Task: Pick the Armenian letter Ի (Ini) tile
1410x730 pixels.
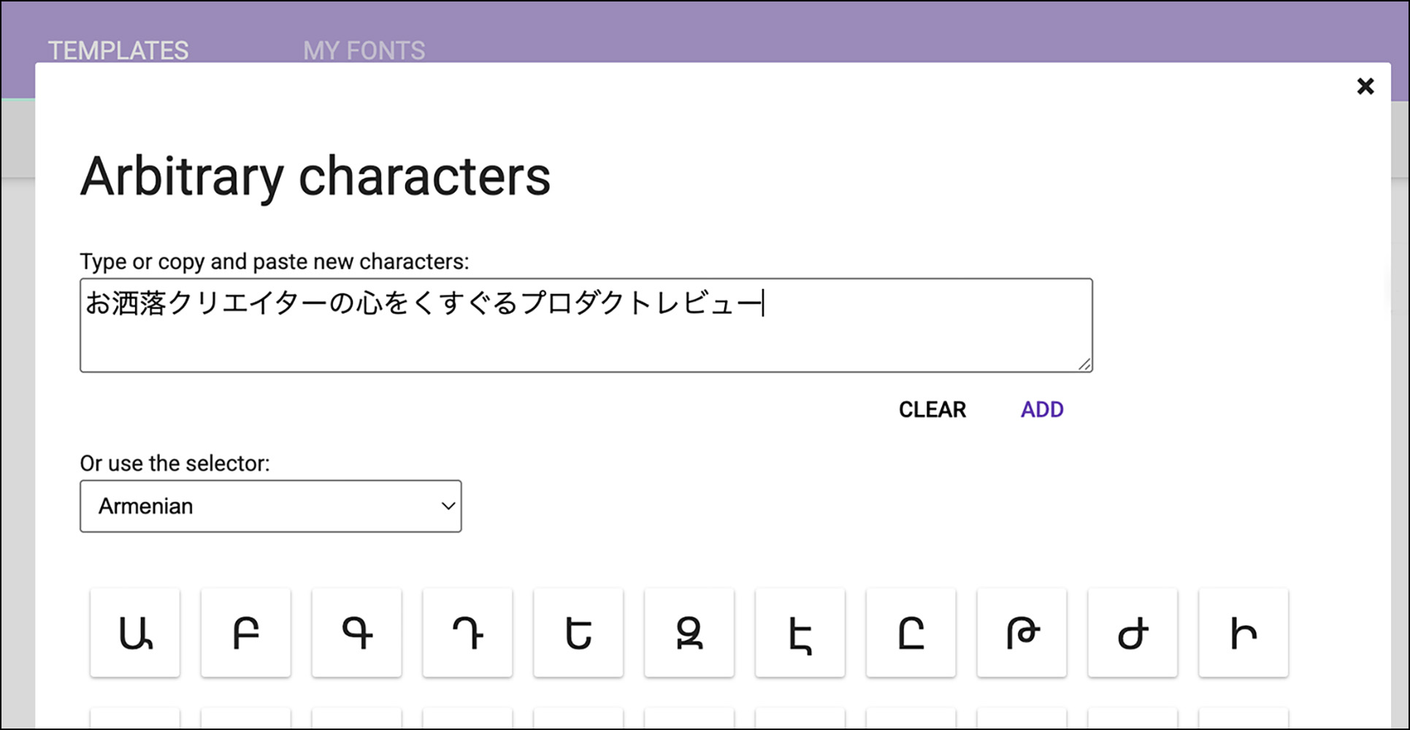Action: [x=1244, y=633]
